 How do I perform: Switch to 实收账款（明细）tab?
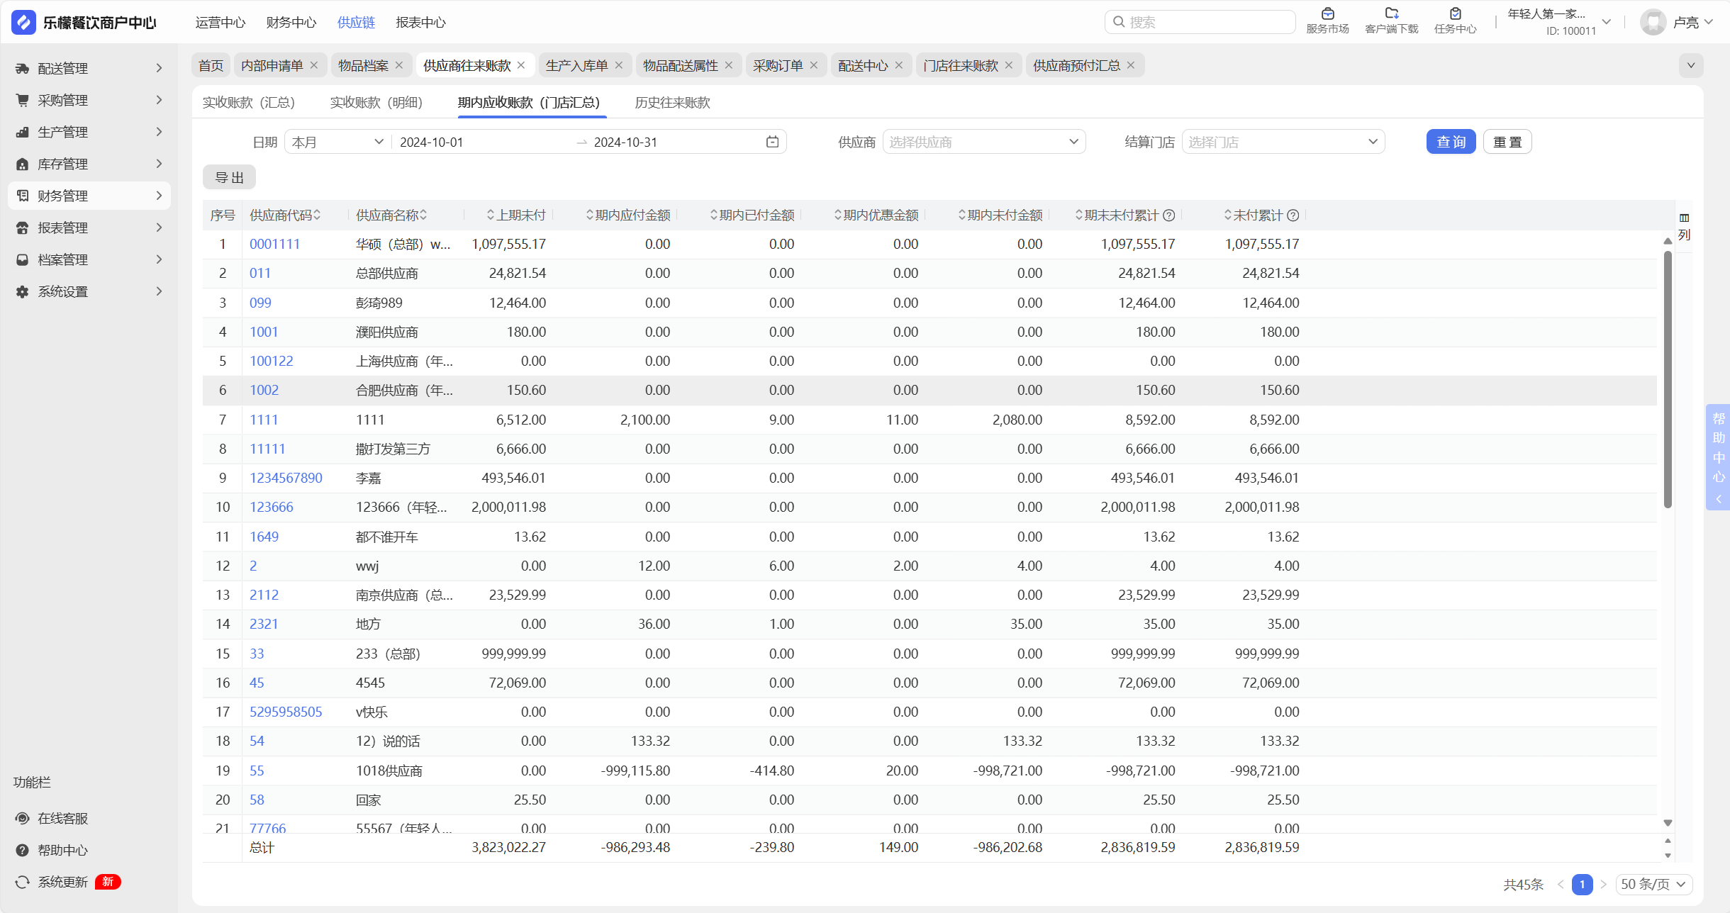[x=376, y=102]
